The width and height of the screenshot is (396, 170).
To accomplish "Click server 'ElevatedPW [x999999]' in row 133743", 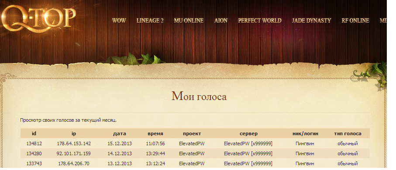I will pos(248,163).
